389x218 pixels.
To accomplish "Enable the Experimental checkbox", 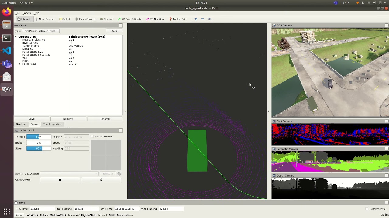I will tap(367, 209).
